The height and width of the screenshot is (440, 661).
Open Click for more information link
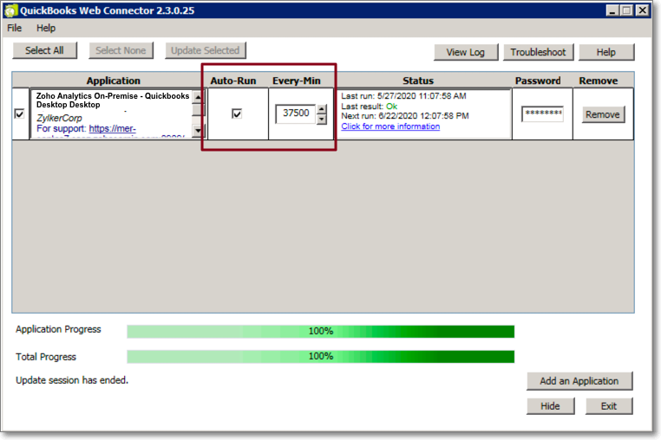click(x=390, y=126)
